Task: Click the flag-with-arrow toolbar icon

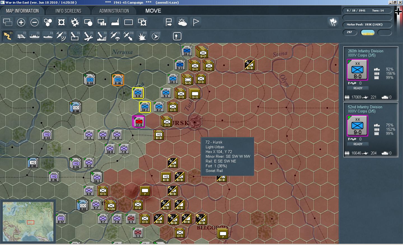Action: point(169,22)
